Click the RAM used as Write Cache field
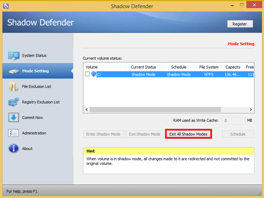The image size is (264, 198). (234, 120)
